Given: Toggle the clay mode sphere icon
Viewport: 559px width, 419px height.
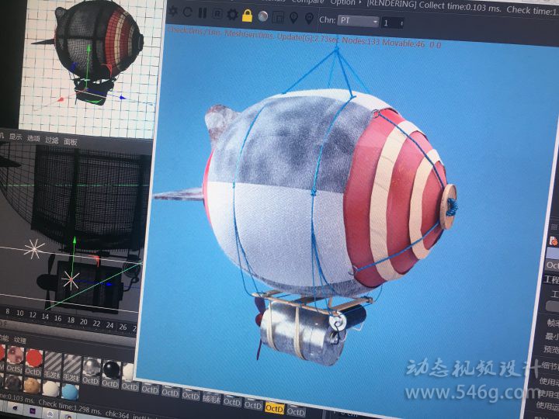Looking at the screenshot, I should coord(262,16).
